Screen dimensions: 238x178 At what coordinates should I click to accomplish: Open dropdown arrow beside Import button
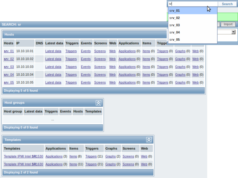(233, 32)
